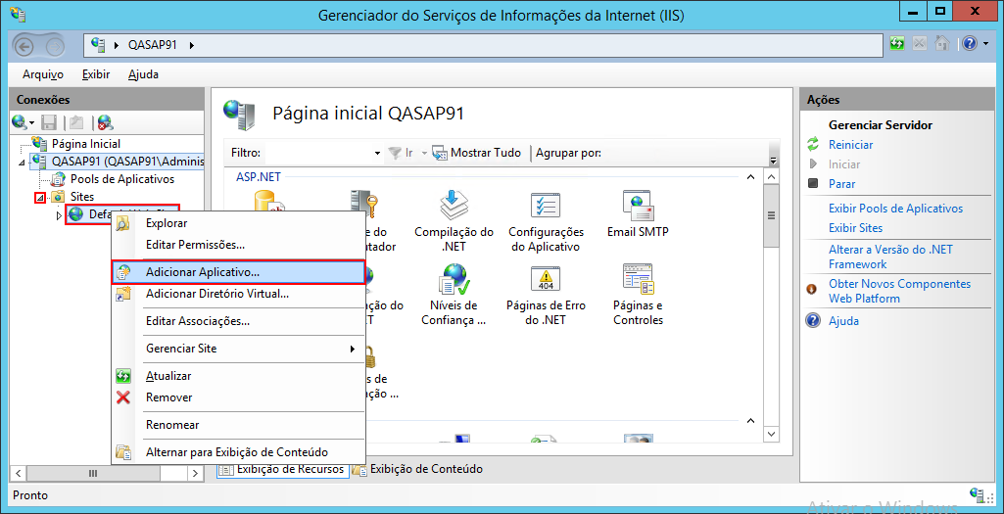Open the Ajuda menu in menu bar
This screenshot has width=1004, height=514.
pos(143,74)
